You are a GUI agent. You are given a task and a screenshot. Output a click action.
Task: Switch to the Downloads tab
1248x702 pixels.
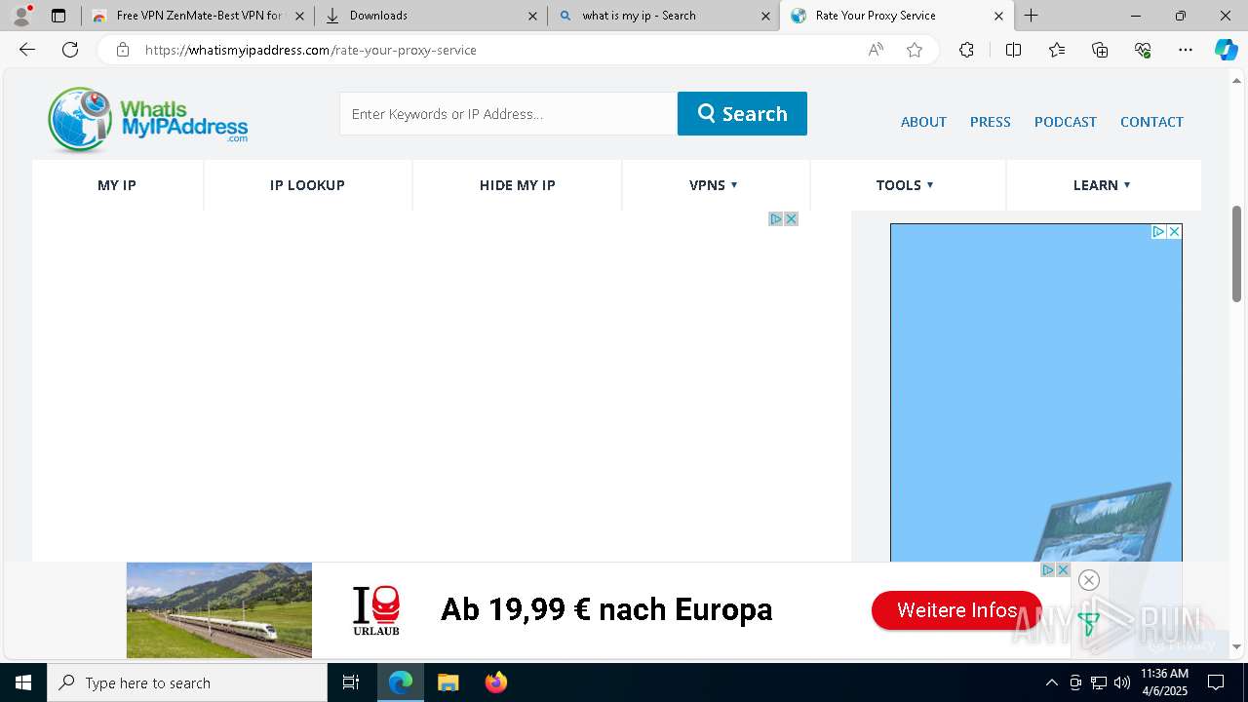click(429, 16)
